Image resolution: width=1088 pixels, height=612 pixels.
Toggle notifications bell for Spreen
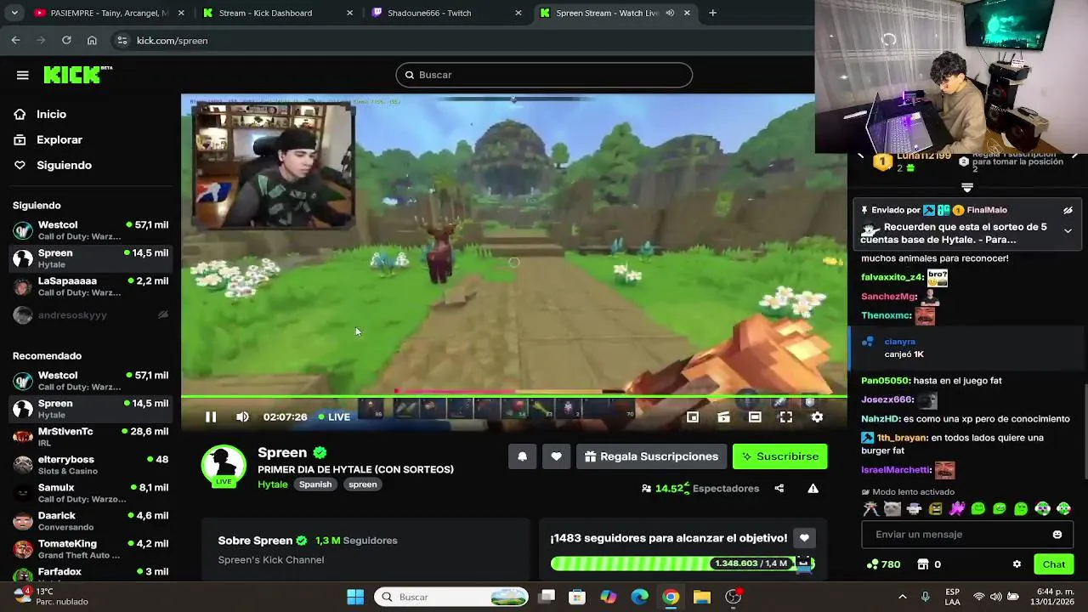522,456
